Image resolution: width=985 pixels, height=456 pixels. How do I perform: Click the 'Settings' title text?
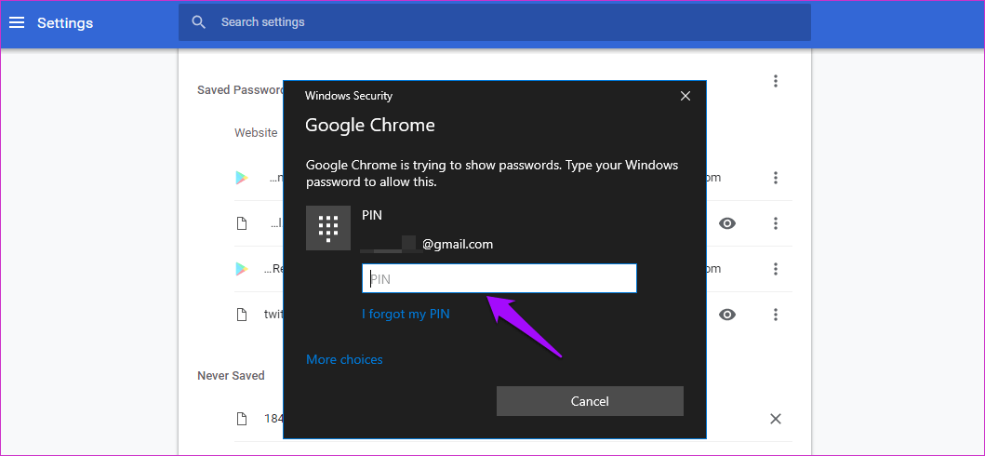point(65,23)
